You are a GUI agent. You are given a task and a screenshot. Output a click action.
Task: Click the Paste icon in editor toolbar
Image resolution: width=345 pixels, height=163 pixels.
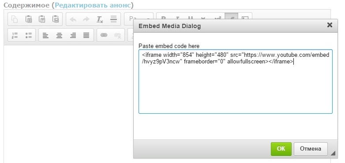pos(29,19)
